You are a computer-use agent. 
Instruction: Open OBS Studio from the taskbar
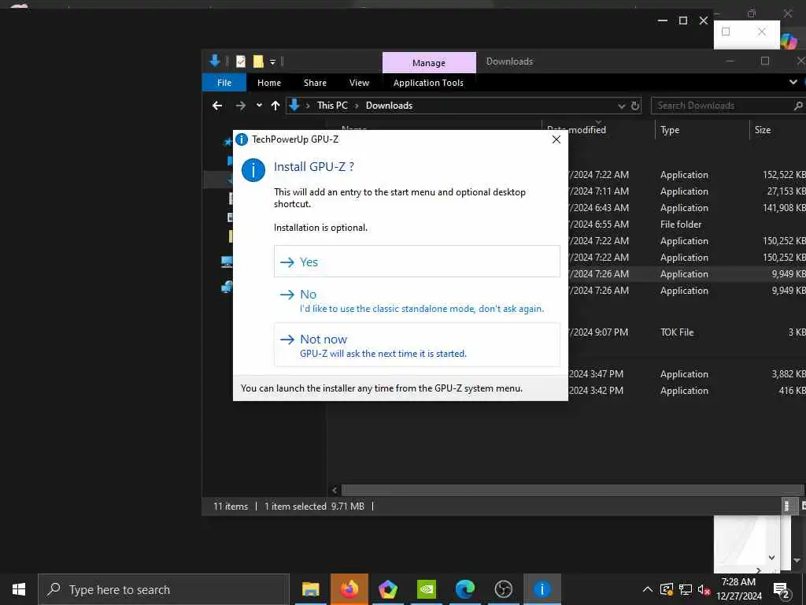[x=503, y=589]
